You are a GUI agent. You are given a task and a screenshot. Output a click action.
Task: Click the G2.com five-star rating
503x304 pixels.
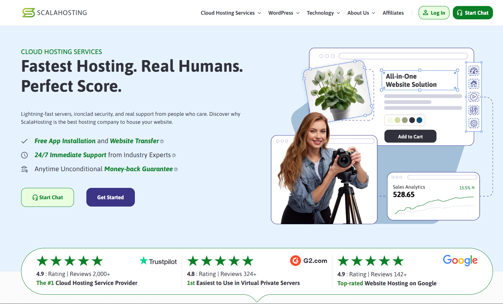pyautogui.click(x=220, y=261)
